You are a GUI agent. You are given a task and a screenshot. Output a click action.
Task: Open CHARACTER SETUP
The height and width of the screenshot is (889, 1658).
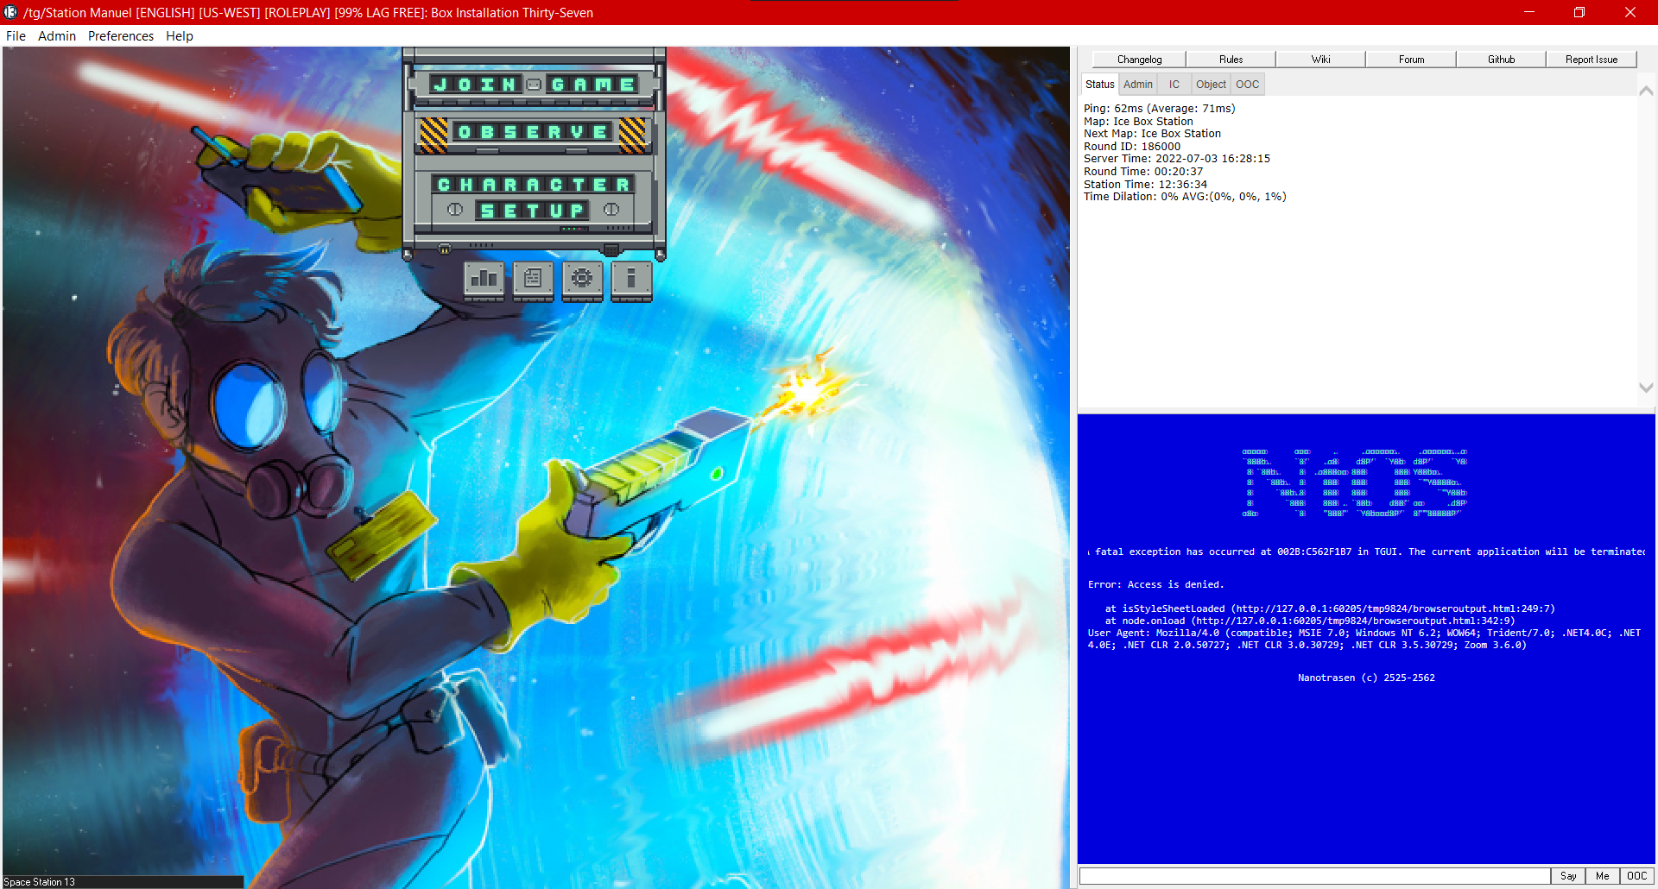[x=534, y=197]
